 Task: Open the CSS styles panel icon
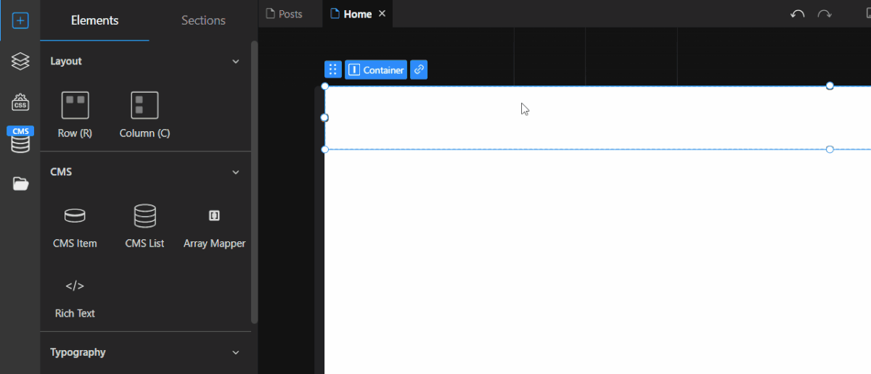pyautogui.click(x=20, y=102)
